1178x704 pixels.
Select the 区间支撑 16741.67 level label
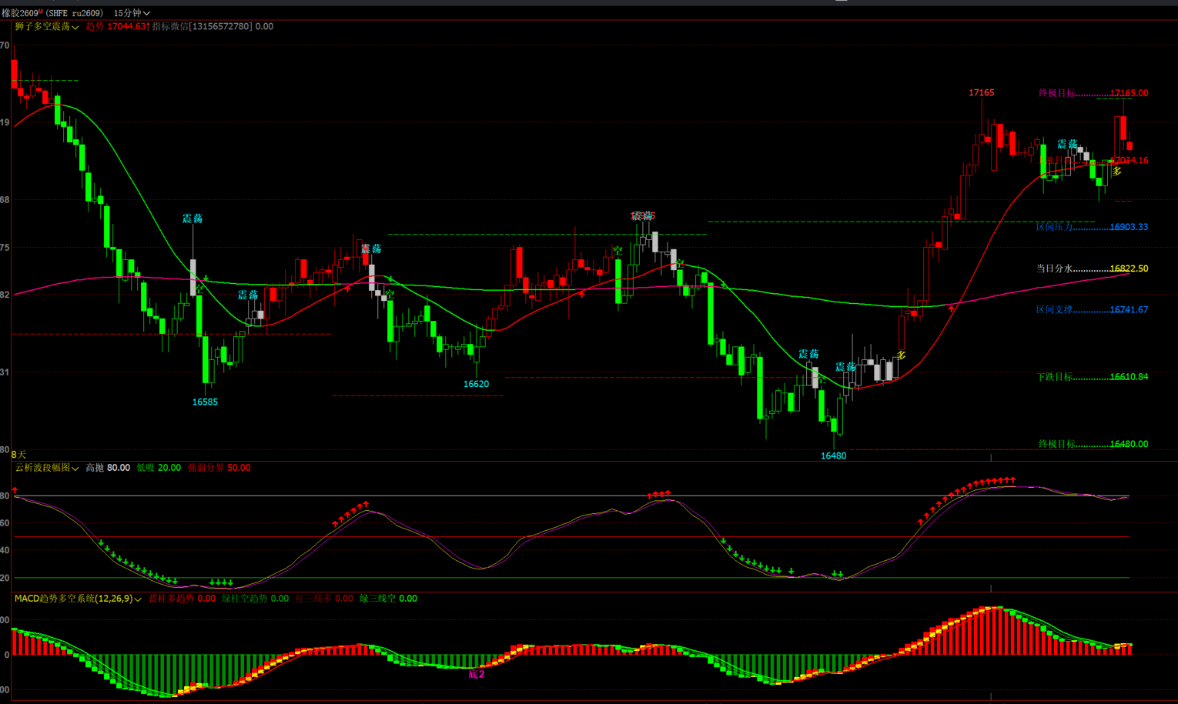[x=1092, y=309]
